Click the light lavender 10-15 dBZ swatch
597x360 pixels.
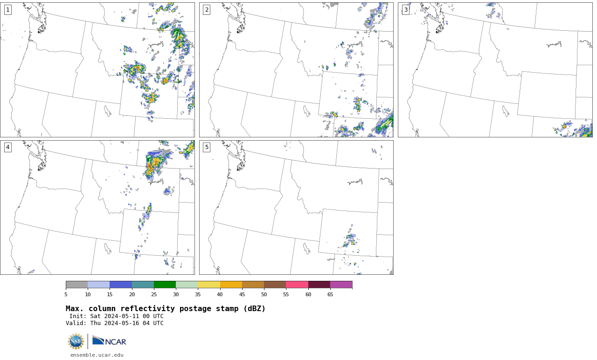(98, 285)
